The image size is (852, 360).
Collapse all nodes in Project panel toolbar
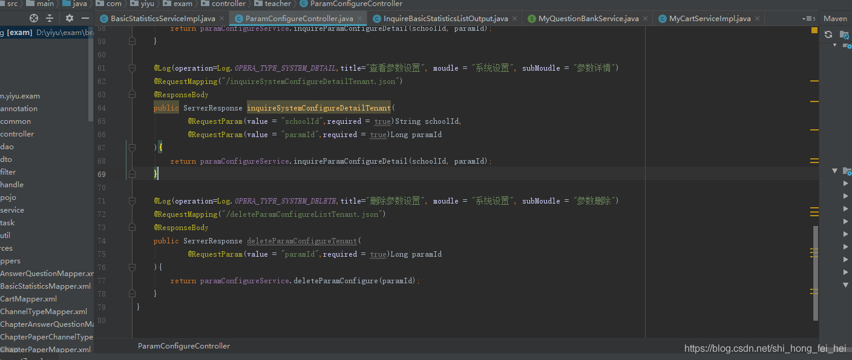tap(50, 18)
